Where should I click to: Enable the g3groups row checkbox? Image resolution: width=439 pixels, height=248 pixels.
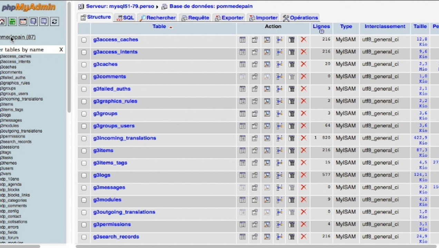[84, 114]
